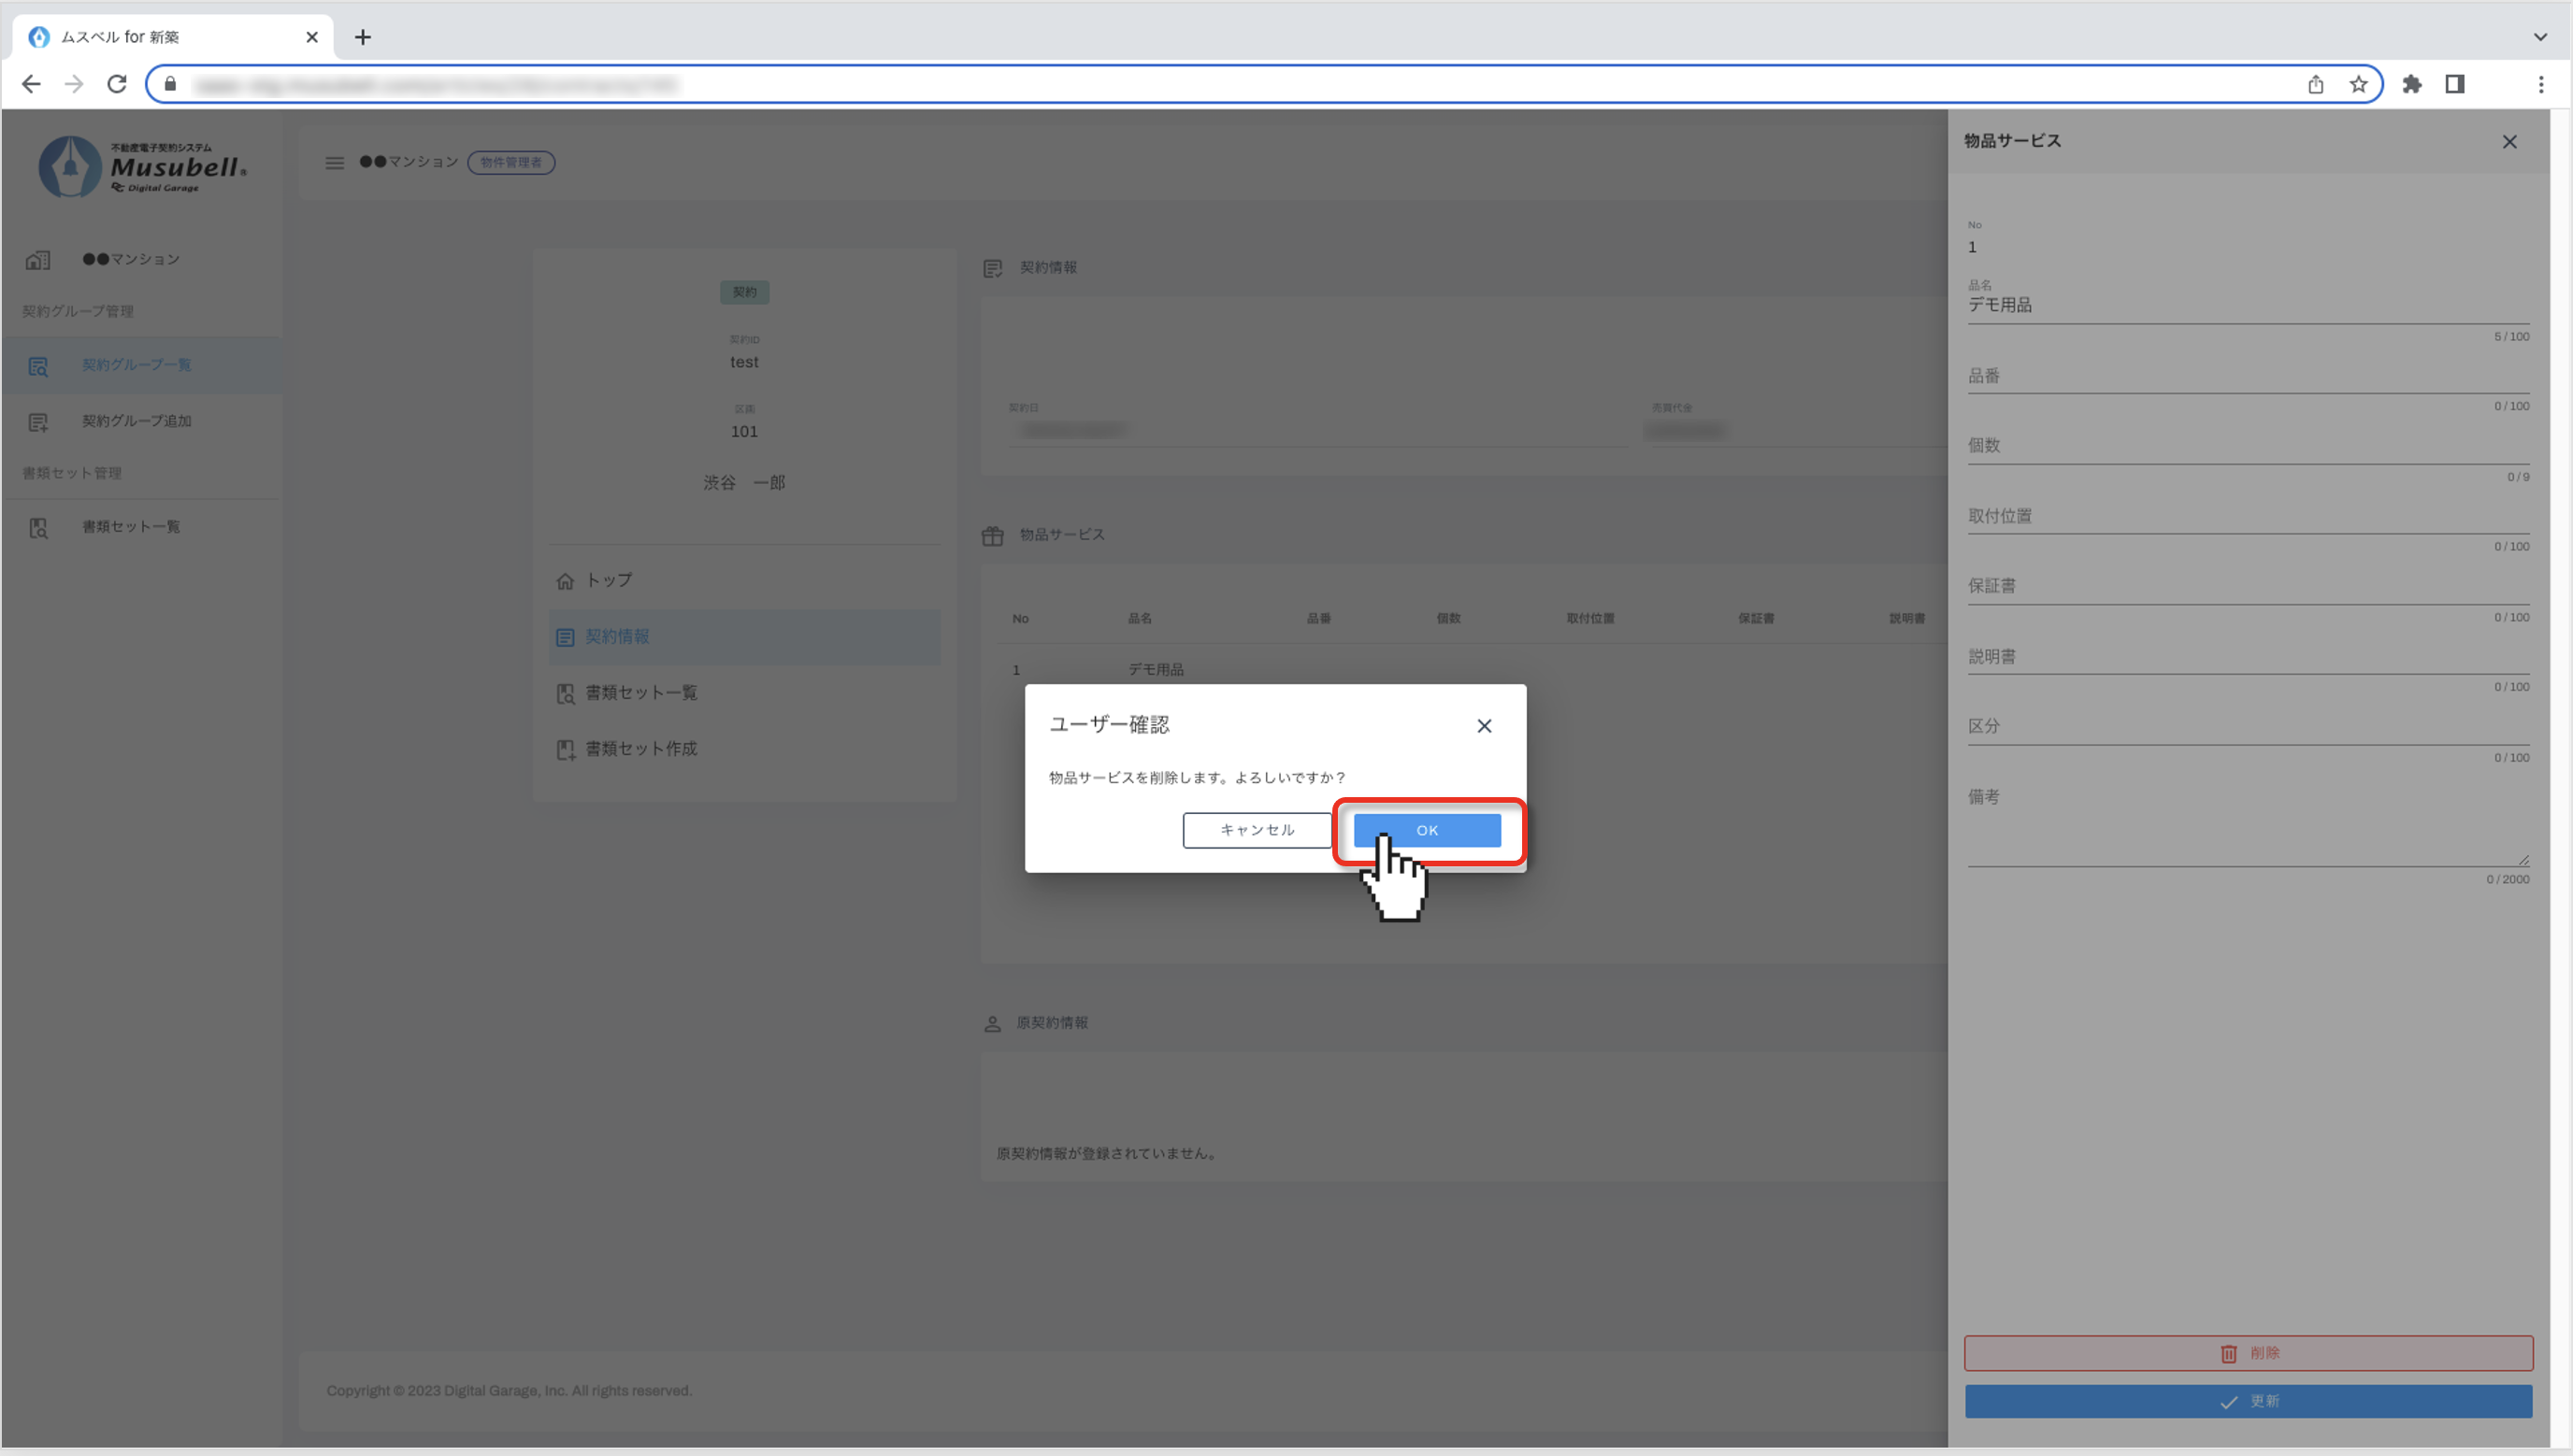
Task: Bookmark this page with the star icon
Action: coord(2358,84)
